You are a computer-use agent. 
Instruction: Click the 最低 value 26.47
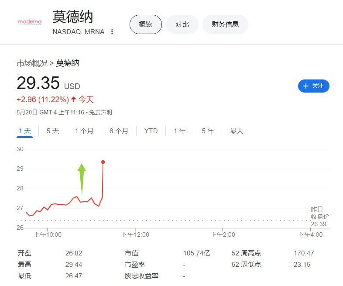74,276
